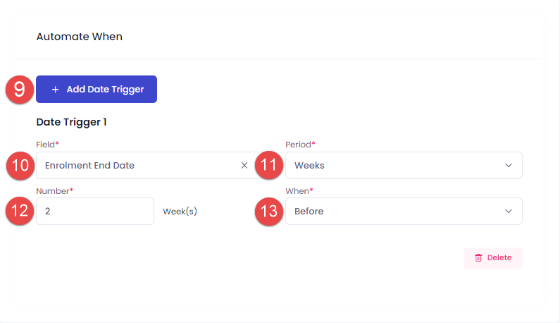Click the trash can icon on Delete
This screenshot has height=323, width=560.
coord(478,258)
